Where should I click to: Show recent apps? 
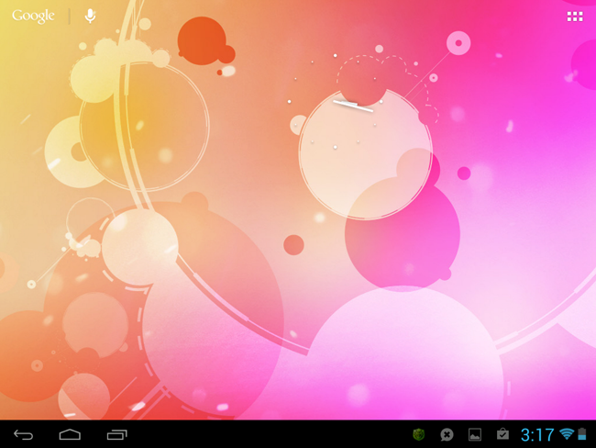116,434
